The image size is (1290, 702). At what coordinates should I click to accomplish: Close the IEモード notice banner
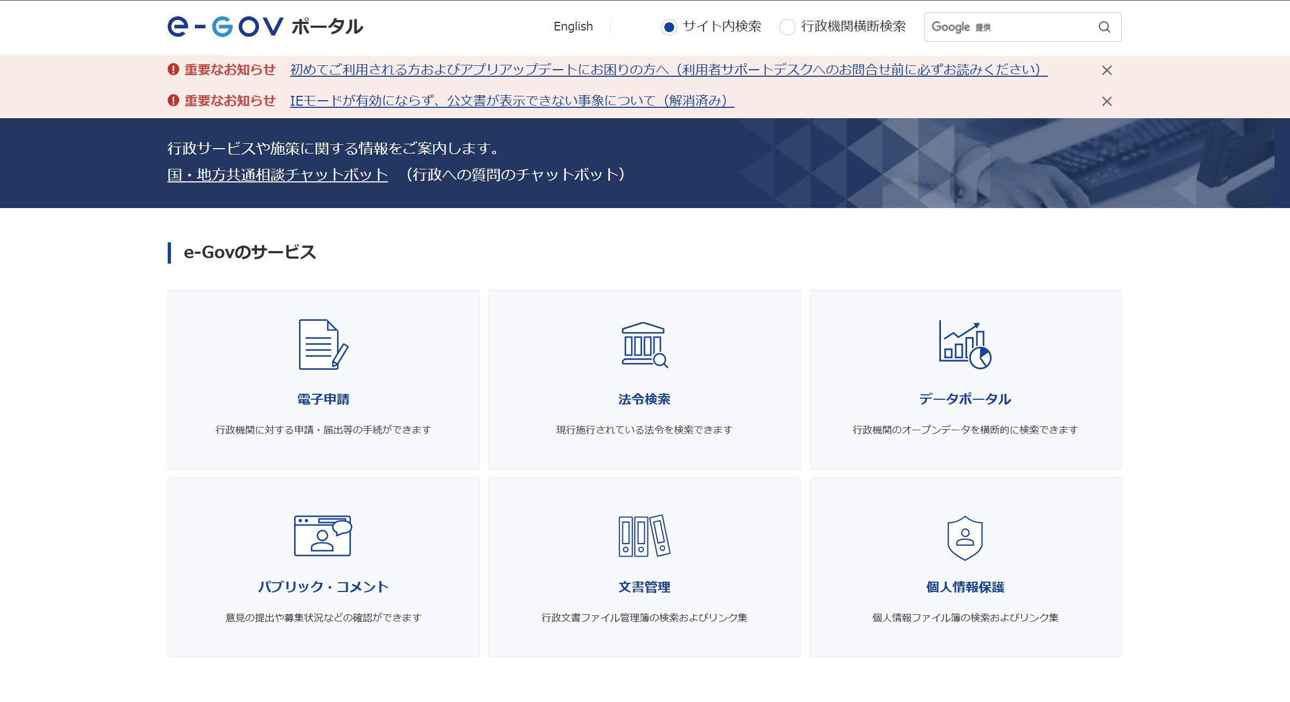coord(1106,101)
